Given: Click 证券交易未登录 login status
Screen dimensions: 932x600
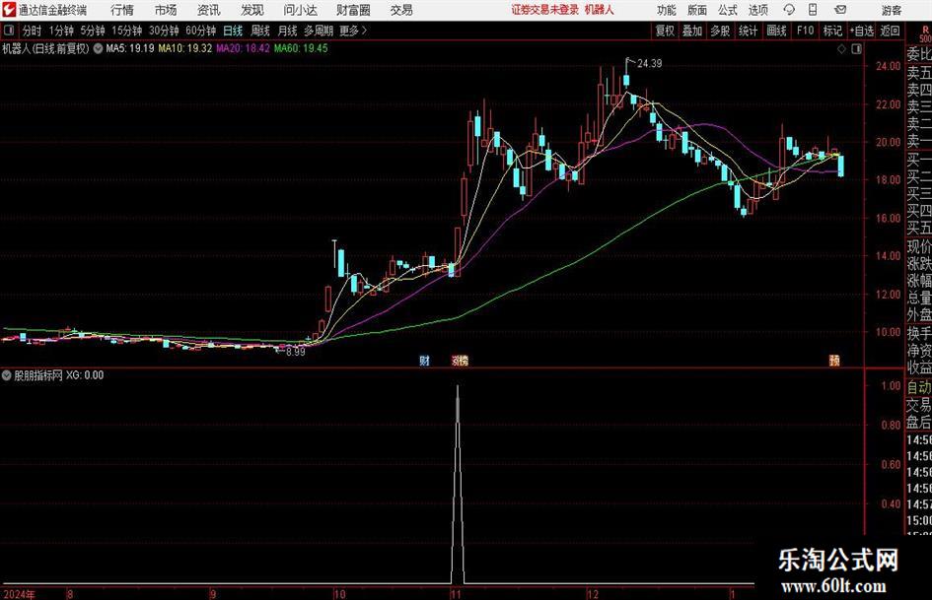Looking at the screenshot, I should click(x=544, y=10).
